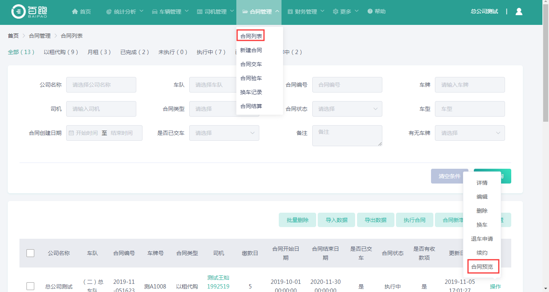Image resolution: width=549 pixels, height=292 pixels.
Task: Click the vehicle management car icon
Action: 155,12
